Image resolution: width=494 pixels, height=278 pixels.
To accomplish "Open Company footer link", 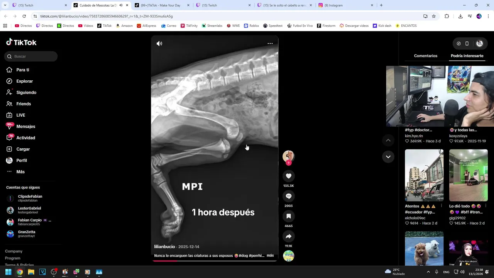I will point(14,251).
